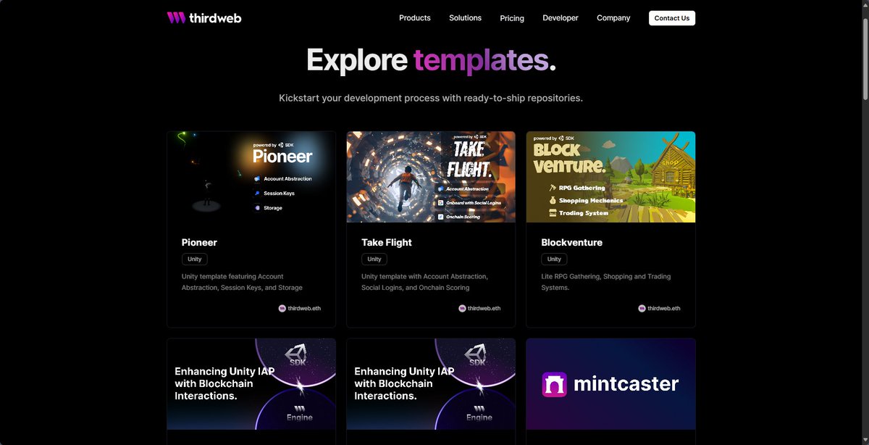Open the Solutions menu
Viewport: 869px width, 445px height.
(465, 18)
